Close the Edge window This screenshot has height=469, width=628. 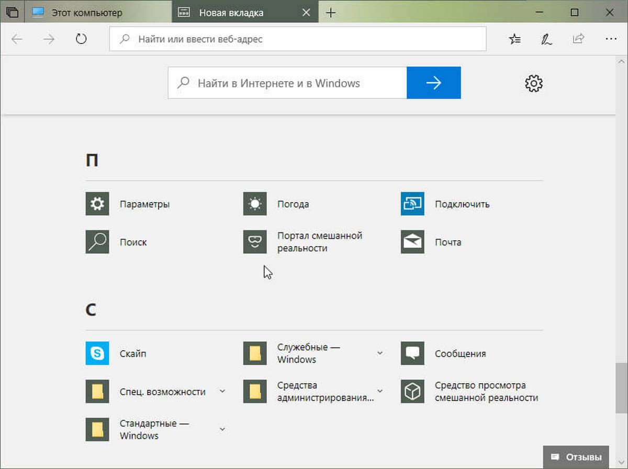[x=609, y=12]
